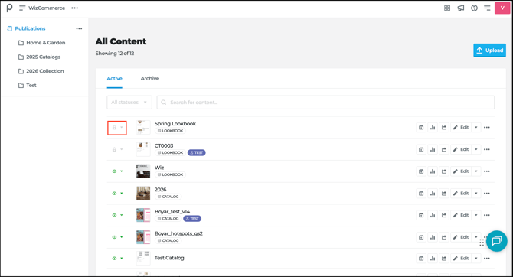This screenshot has height=277, width=513.
Task: Open the All statuses dropdown
Action: [129, 103]
